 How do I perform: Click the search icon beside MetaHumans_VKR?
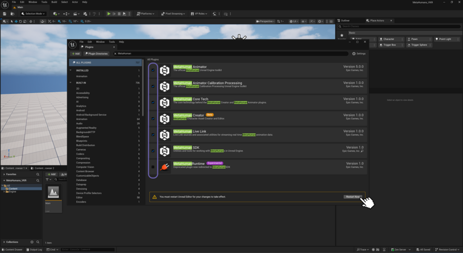coord(38,180)
